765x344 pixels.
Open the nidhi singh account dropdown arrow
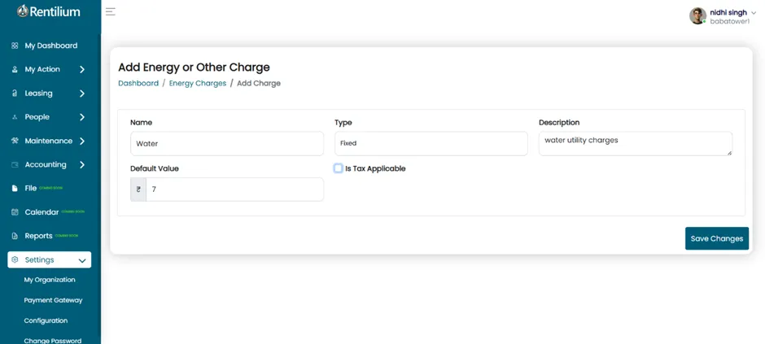coord(754,13)
